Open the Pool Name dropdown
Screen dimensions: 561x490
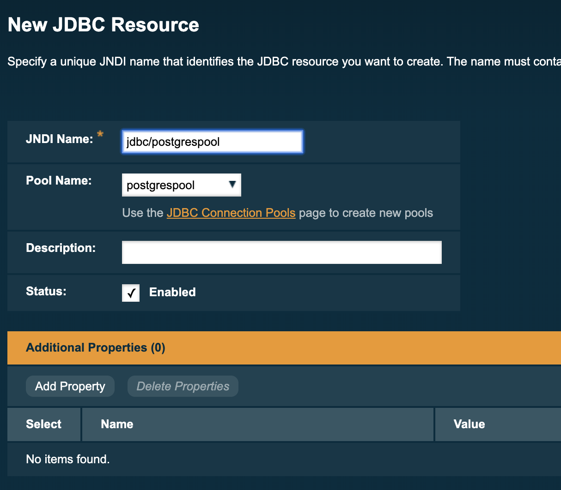point(181,185)
